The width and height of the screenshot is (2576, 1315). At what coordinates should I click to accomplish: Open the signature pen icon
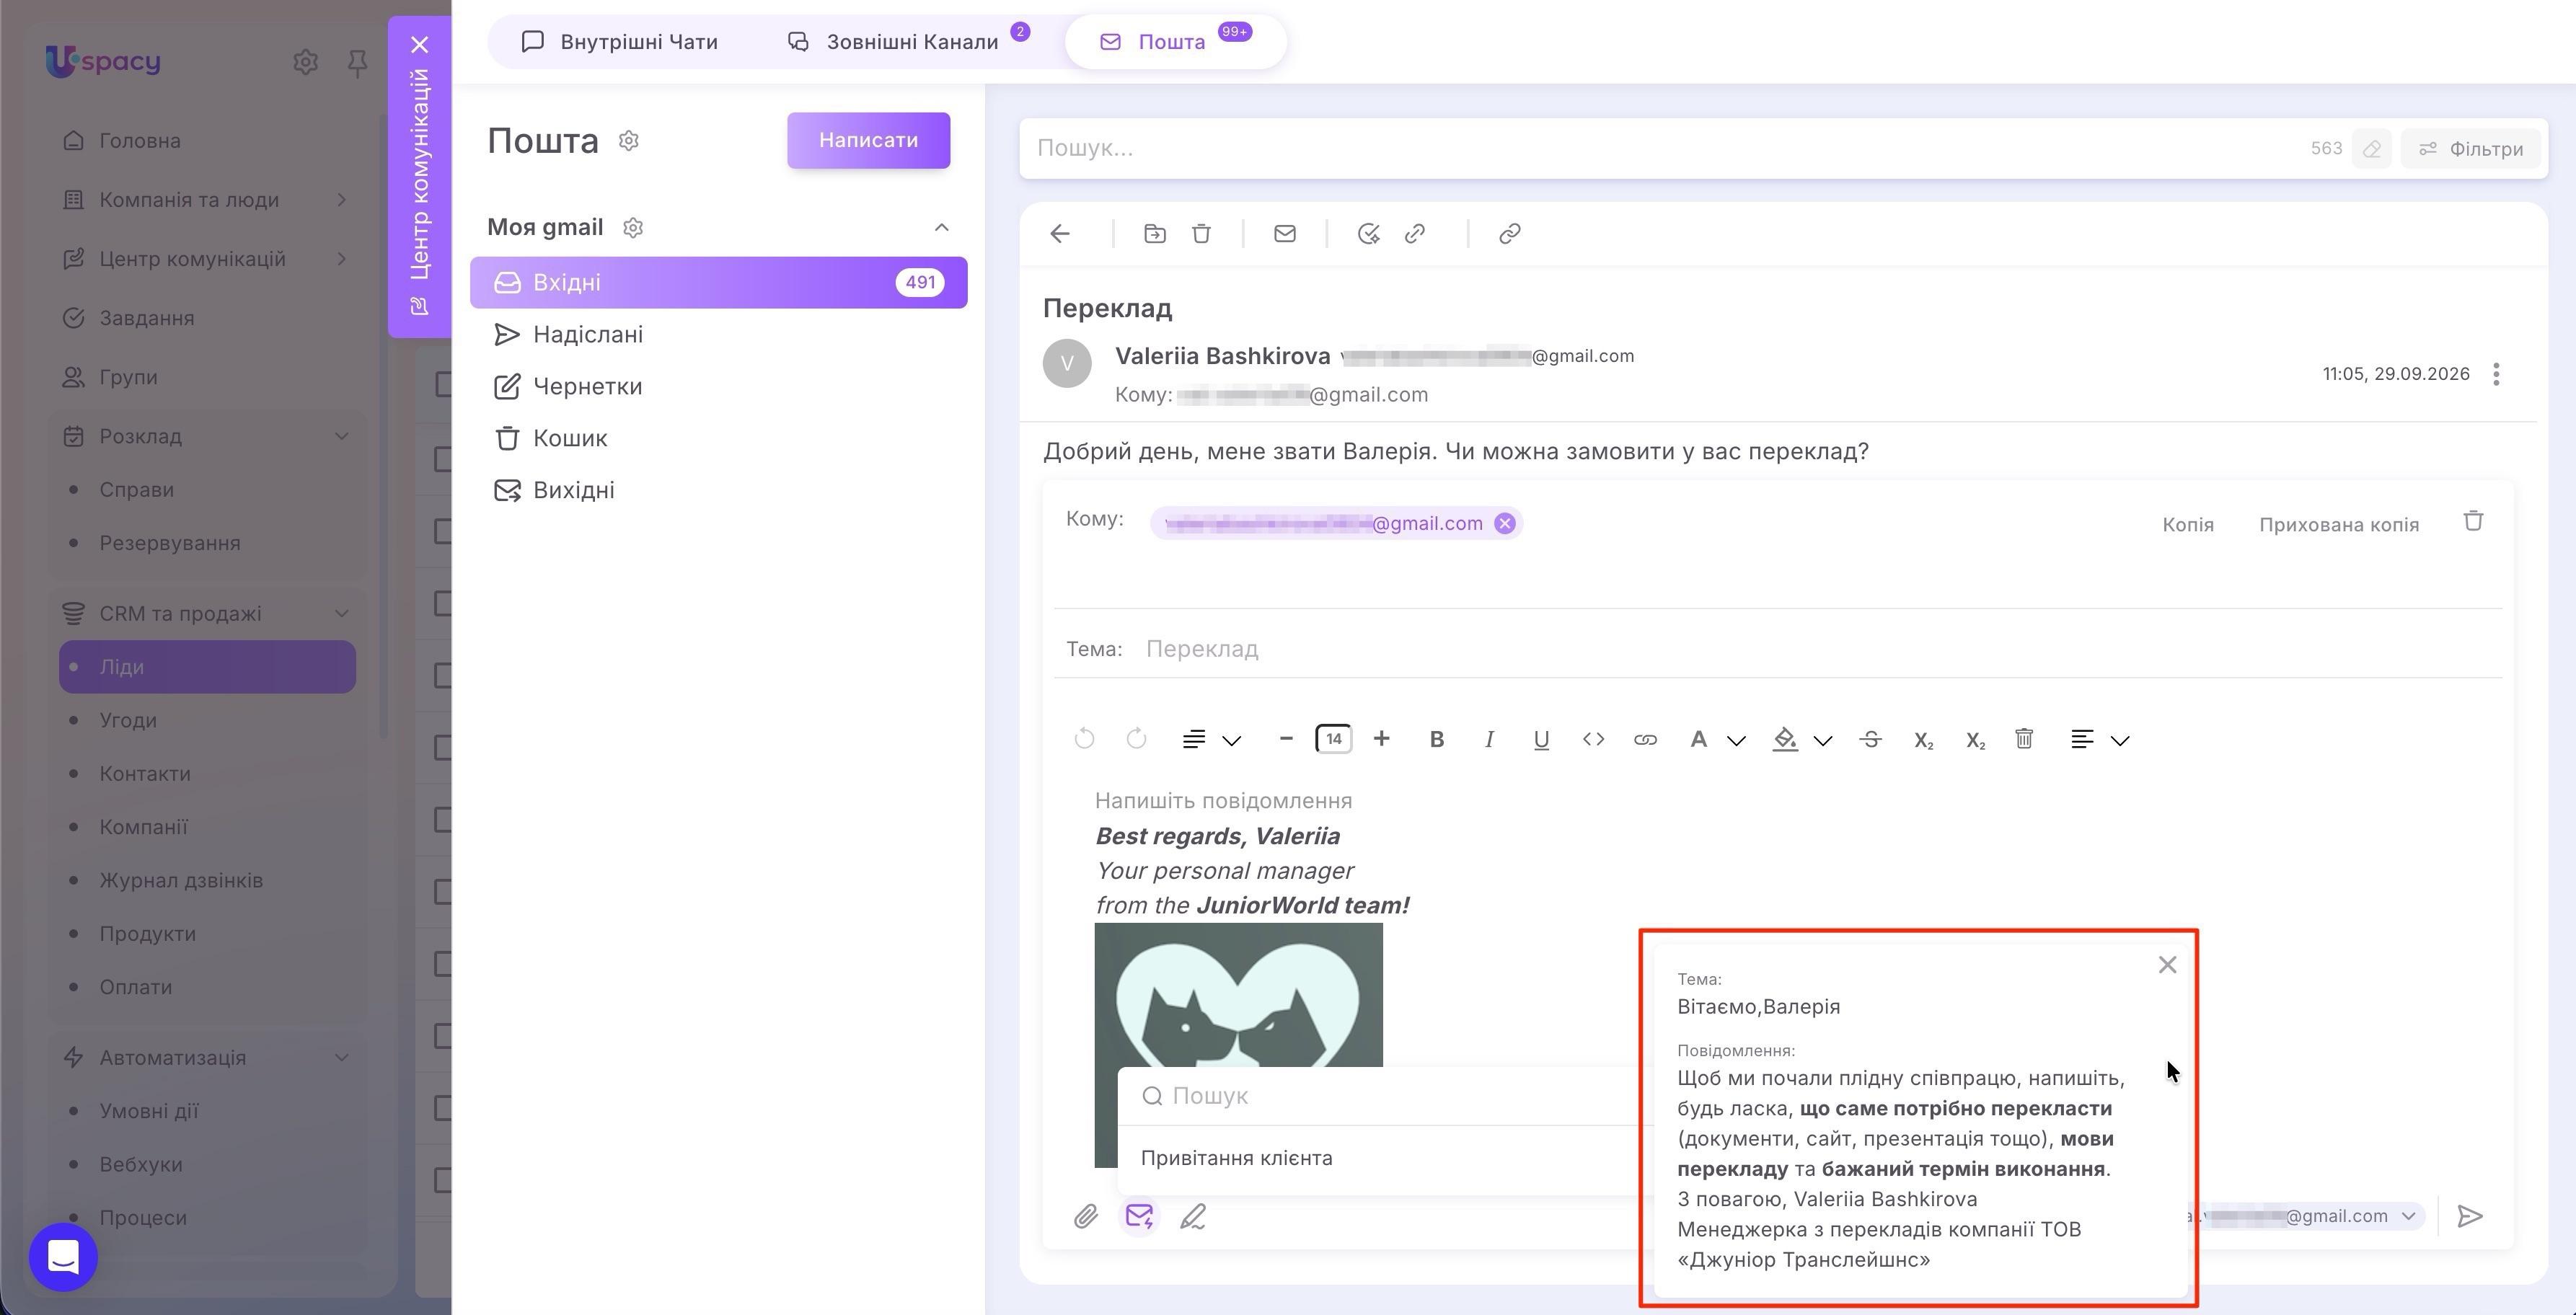click(x=1192, y=1216)
